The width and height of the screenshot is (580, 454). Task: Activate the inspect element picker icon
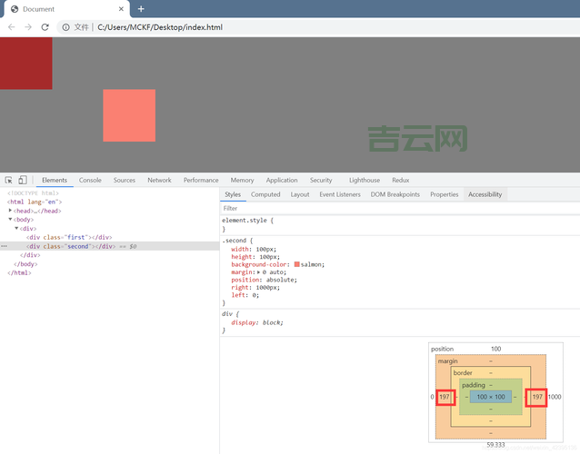[x=9, y=181]
